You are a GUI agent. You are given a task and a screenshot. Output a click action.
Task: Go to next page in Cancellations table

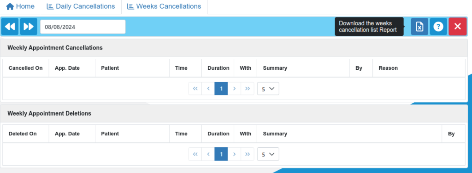[234, 89]
